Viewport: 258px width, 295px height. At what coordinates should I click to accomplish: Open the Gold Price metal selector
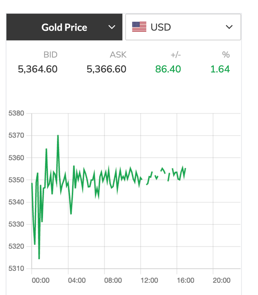(x=64, y=27)
